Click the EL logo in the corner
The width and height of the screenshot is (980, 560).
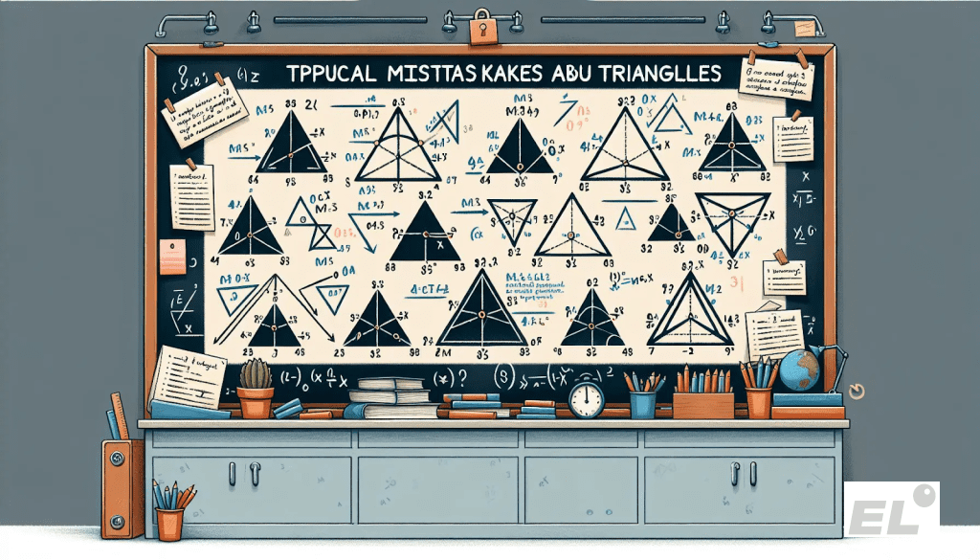tap(891, 508)
